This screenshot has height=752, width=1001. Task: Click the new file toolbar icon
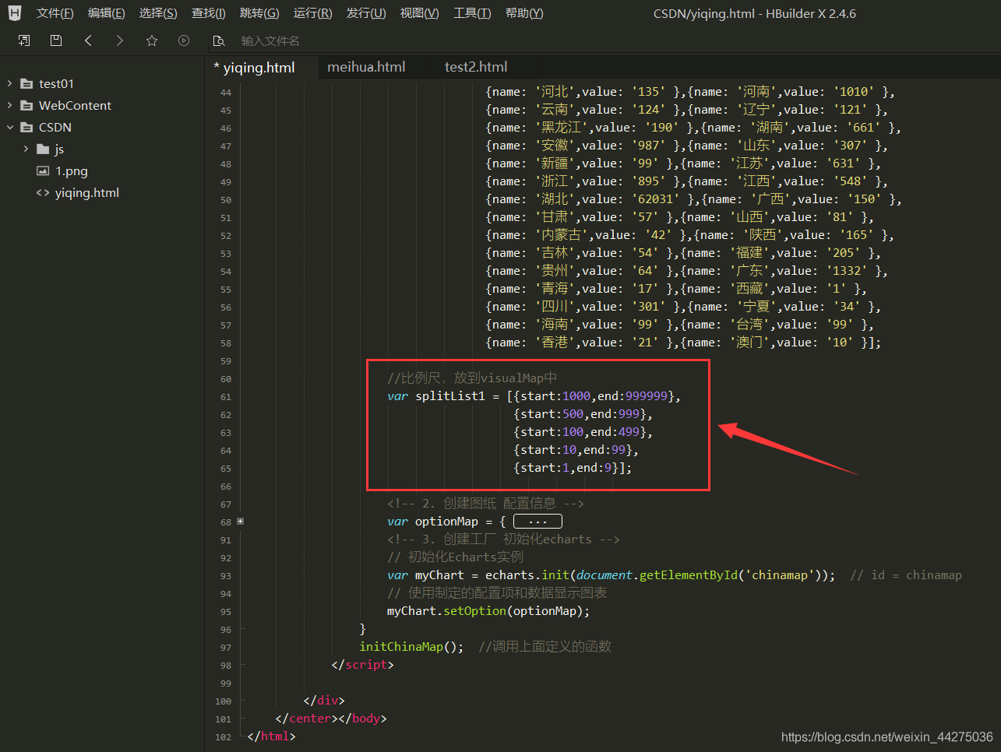[24, 40]
